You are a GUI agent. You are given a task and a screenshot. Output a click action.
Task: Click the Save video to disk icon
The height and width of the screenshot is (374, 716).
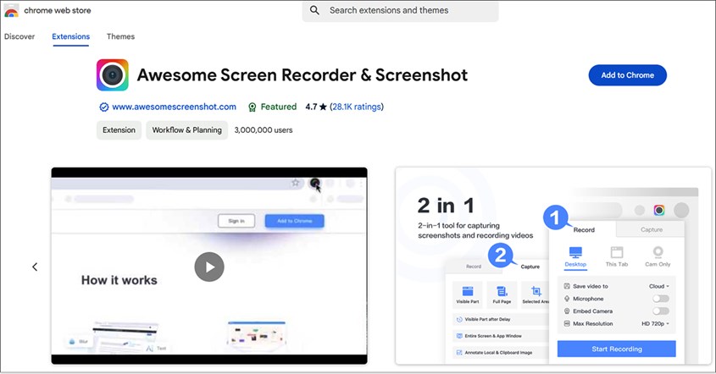point(567,287)
